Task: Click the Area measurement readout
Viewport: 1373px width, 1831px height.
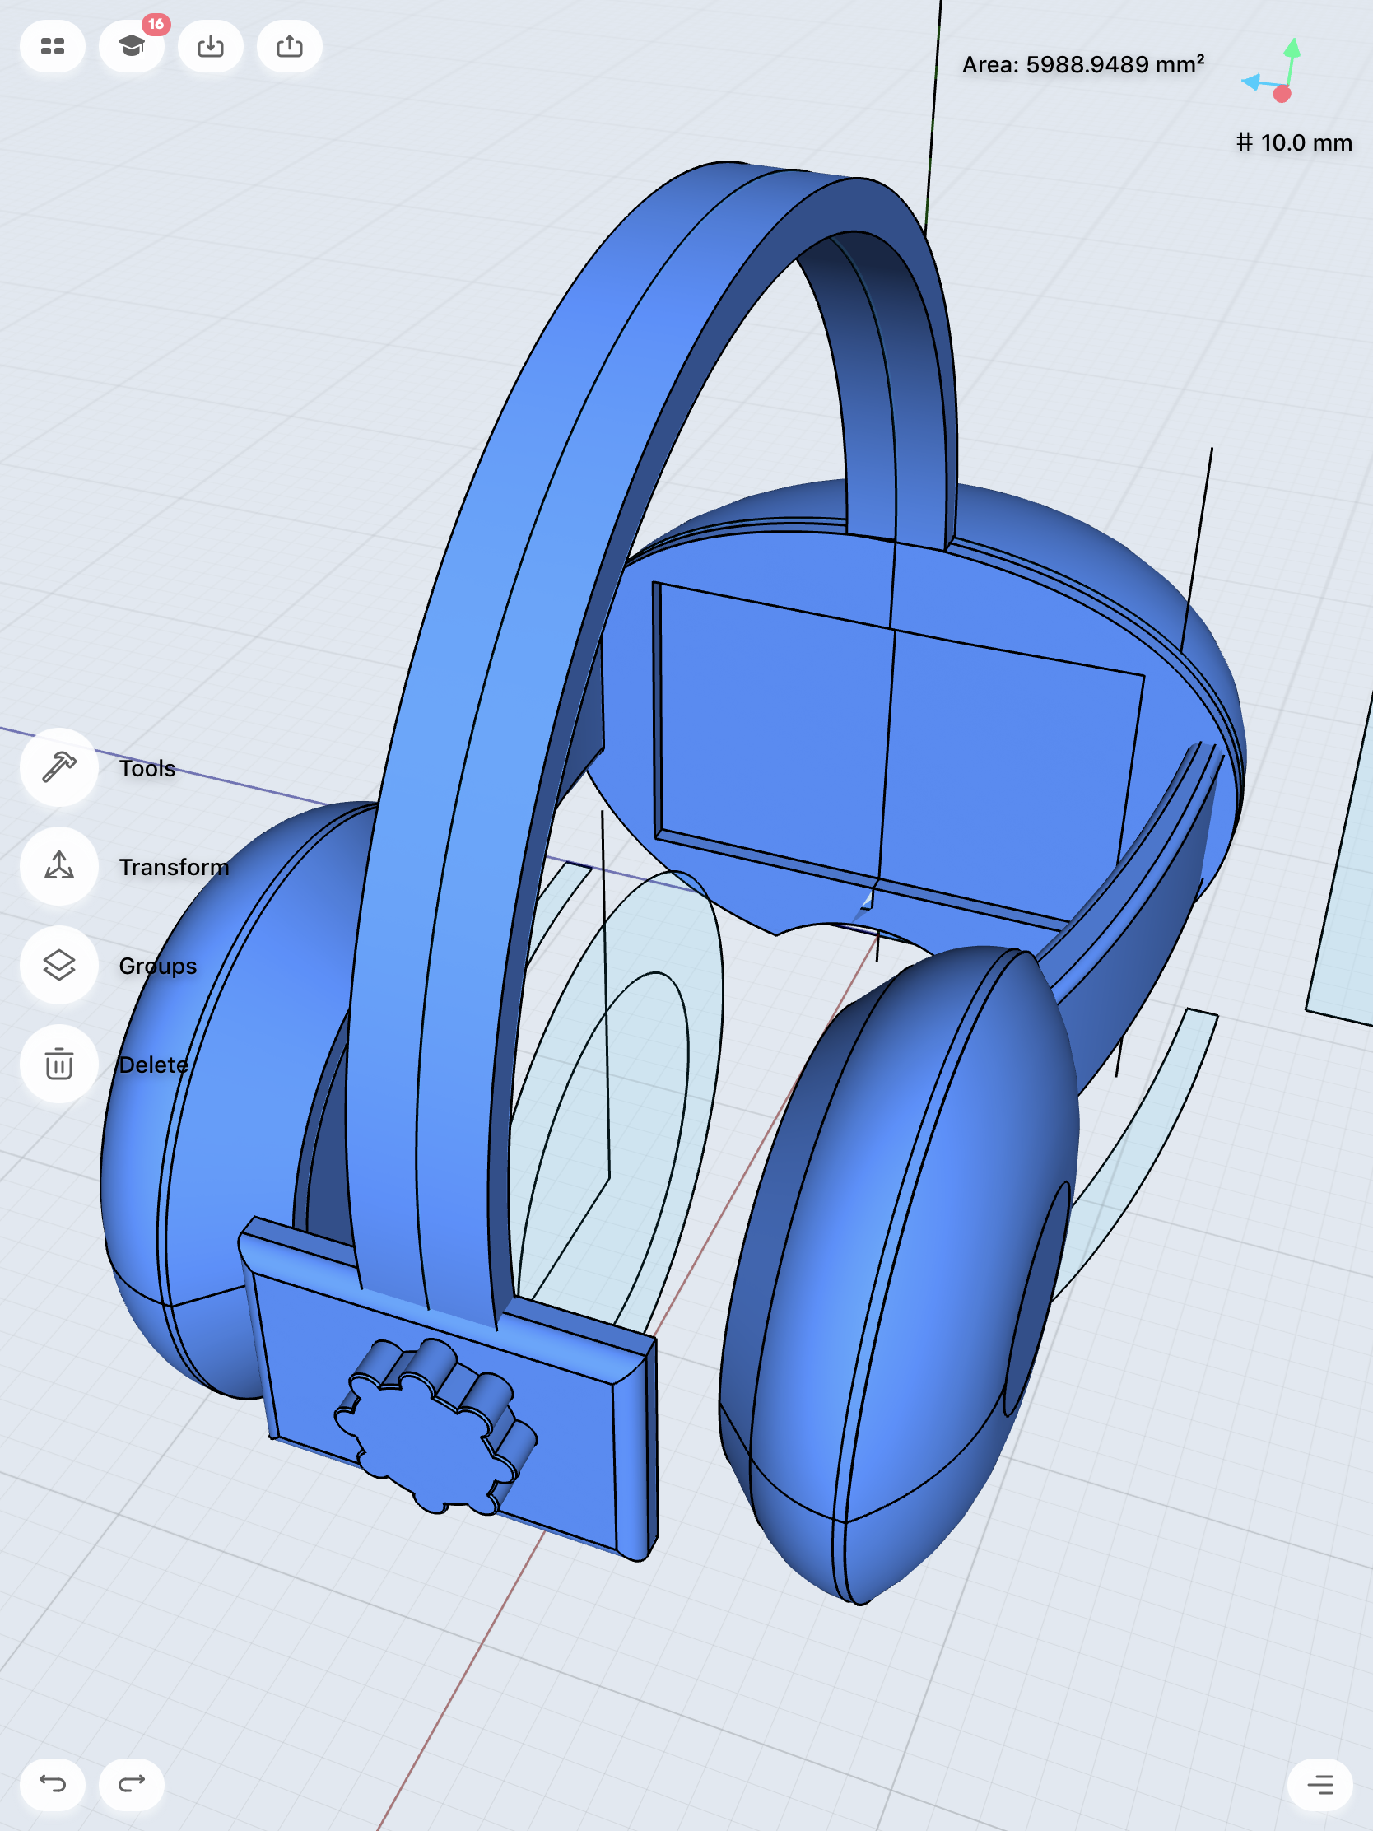Action: click(x=1082, y=64)
